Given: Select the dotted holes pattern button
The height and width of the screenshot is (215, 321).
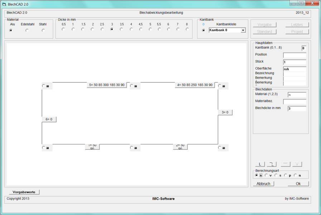Looking at the screenshot, I should click(x=286, y=164).
